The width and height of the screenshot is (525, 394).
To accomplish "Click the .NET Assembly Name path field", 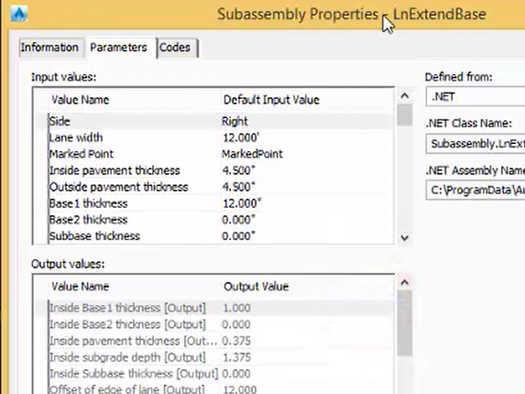I will (476, 191).
